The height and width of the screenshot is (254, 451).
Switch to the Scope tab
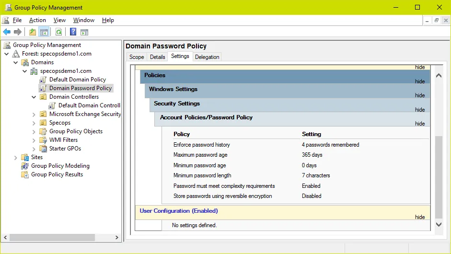coord(137,57)
